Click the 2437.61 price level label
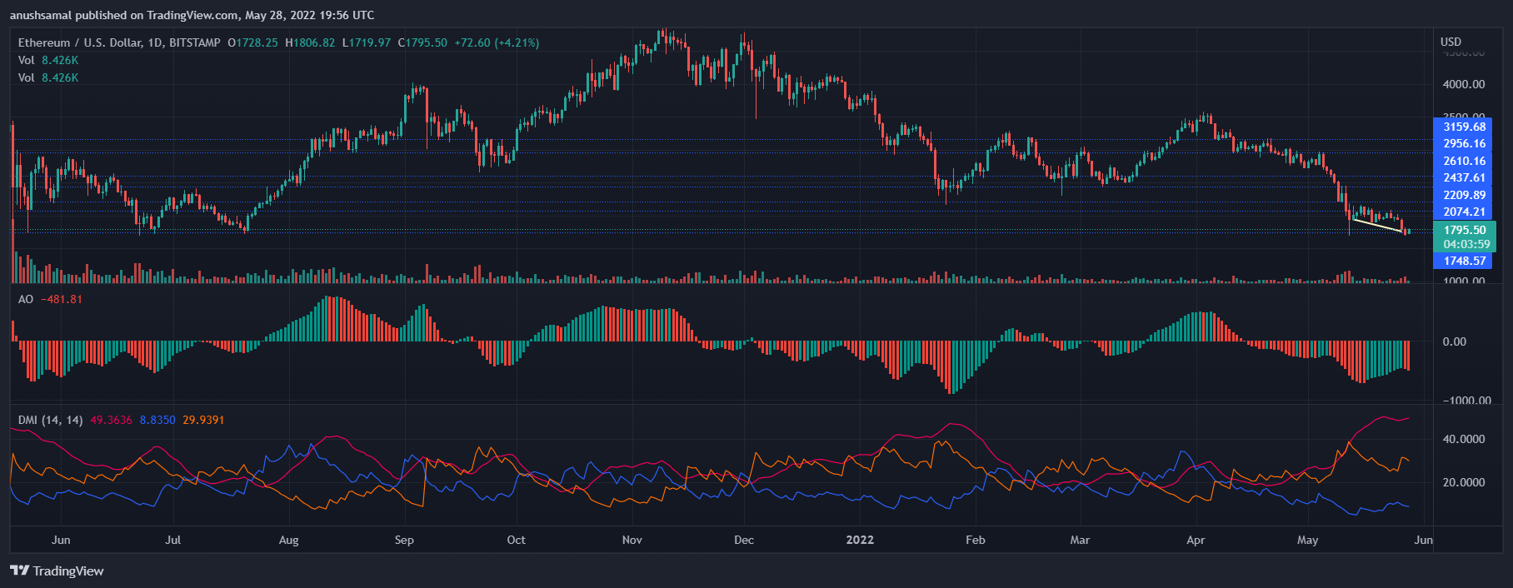Image resolution: width=1513 pixels, height=588 pixels. (x=1464, y=177)
